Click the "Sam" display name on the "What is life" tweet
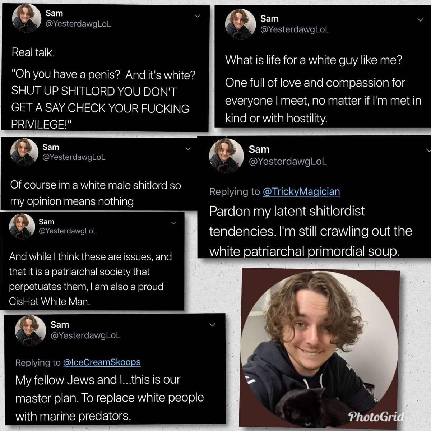The image size is (431, 431). tap(269, 19)
